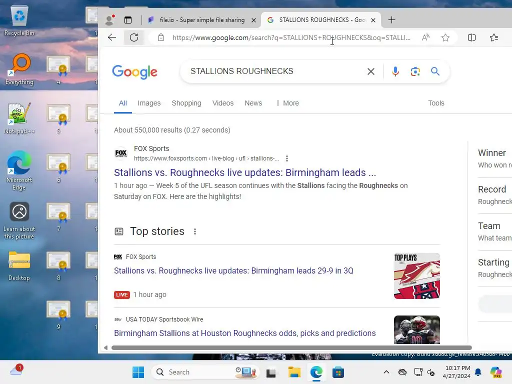The image size is (512, 384).
Task: Open Learn about this picture
Action: [x=19, y=220]
